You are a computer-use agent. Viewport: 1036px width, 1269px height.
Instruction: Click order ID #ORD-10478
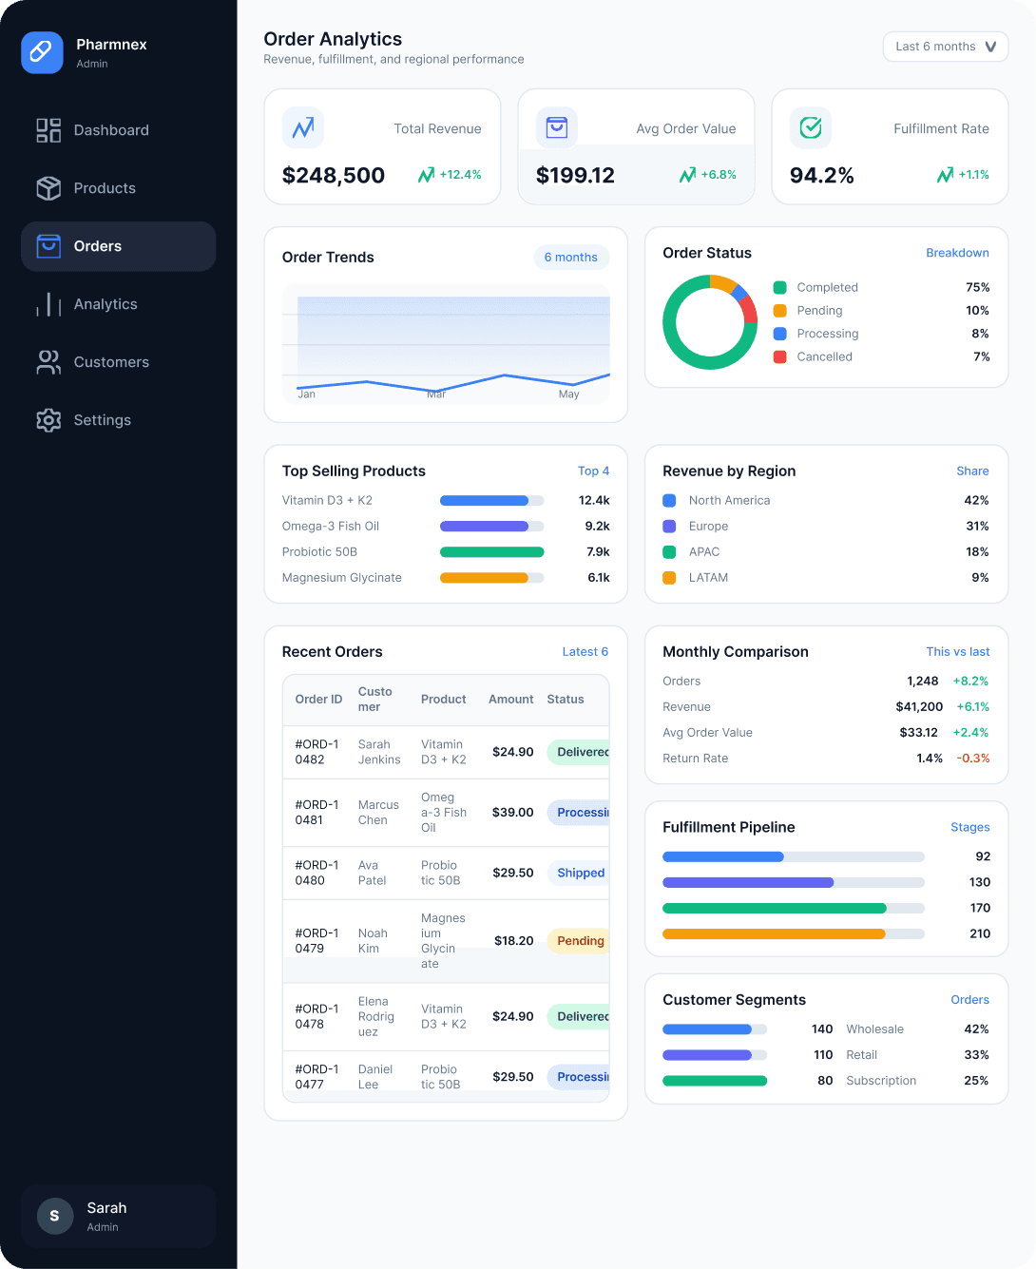pyautogui.click(x=317, y=1016)
